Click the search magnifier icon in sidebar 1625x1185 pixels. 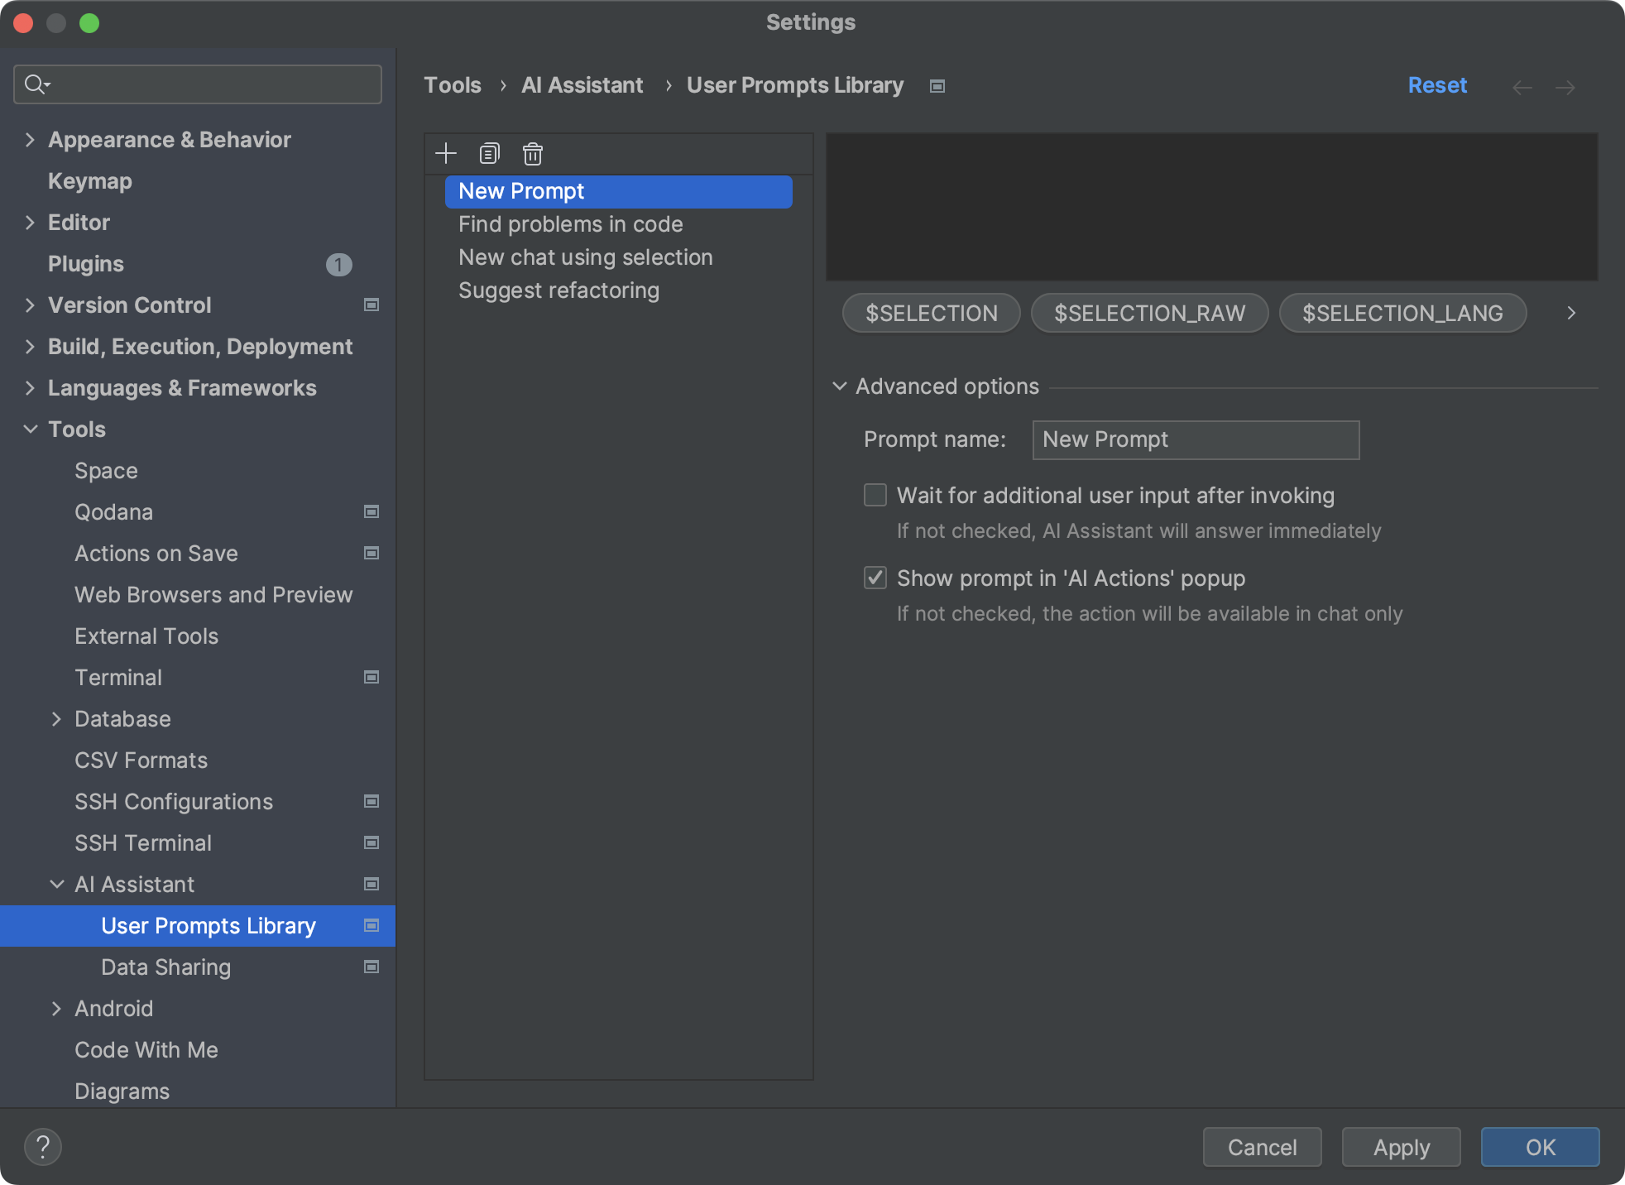[36, 84]
